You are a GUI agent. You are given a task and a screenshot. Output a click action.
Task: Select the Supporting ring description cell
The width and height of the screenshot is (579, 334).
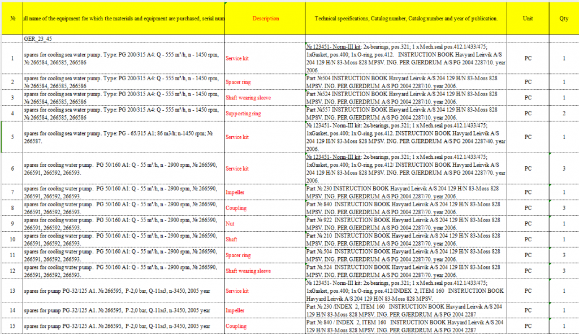pyautogui.click(x=243, y=114)
